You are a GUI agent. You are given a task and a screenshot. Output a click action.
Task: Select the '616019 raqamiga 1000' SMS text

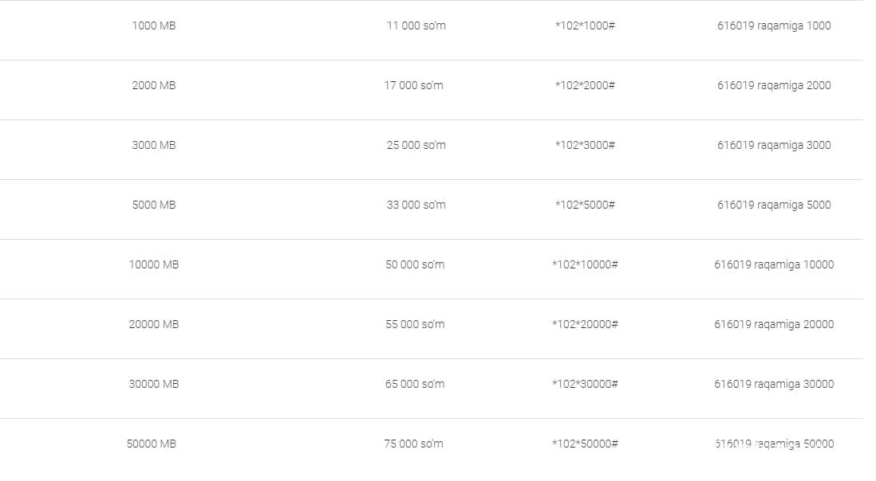(x=773, y=25)
